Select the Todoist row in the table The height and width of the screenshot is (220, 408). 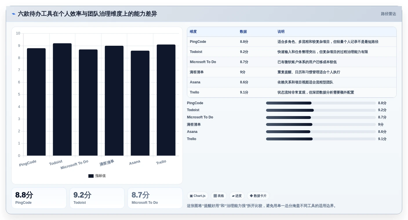[292, 52]
